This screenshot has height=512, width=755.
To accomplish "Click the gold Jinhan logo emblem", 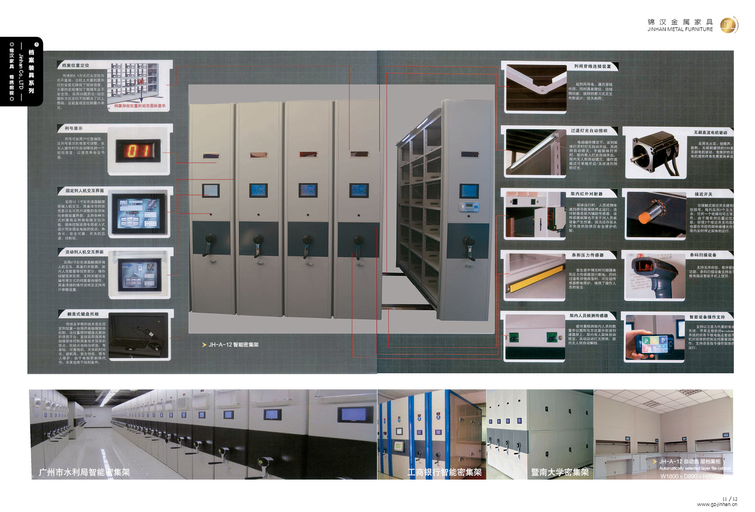I will click(x=729, y=25).
